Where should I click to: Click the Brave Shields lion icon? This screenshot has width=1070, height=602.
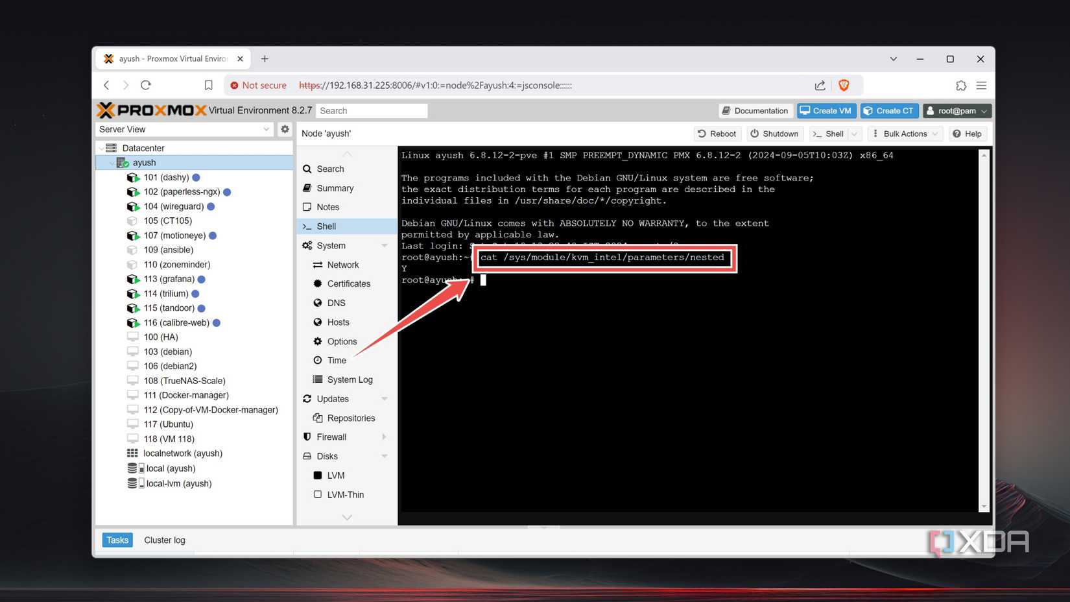coord(844,85)
